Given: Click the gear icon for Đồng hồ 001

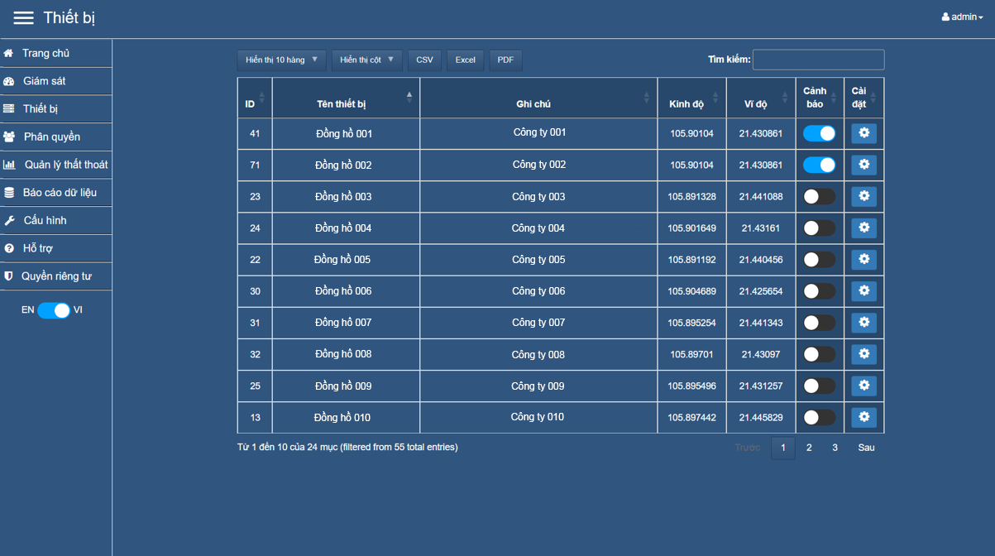Looking at the screenshot, I should pos(863,133).
